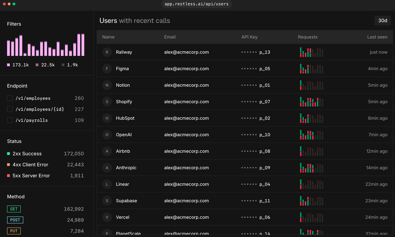Click the red 5xx Server Error swatch
Viewport: 395px width, 237px height.
pyautogui.click(x=9, y=176)
